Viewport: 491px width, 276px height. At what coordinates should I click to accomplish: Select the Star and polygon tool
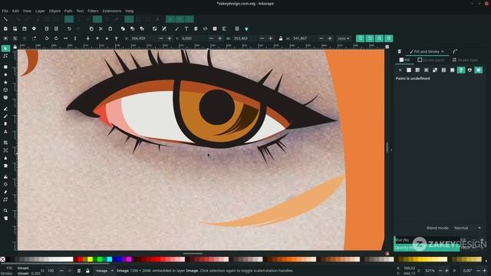coord(5,82)
